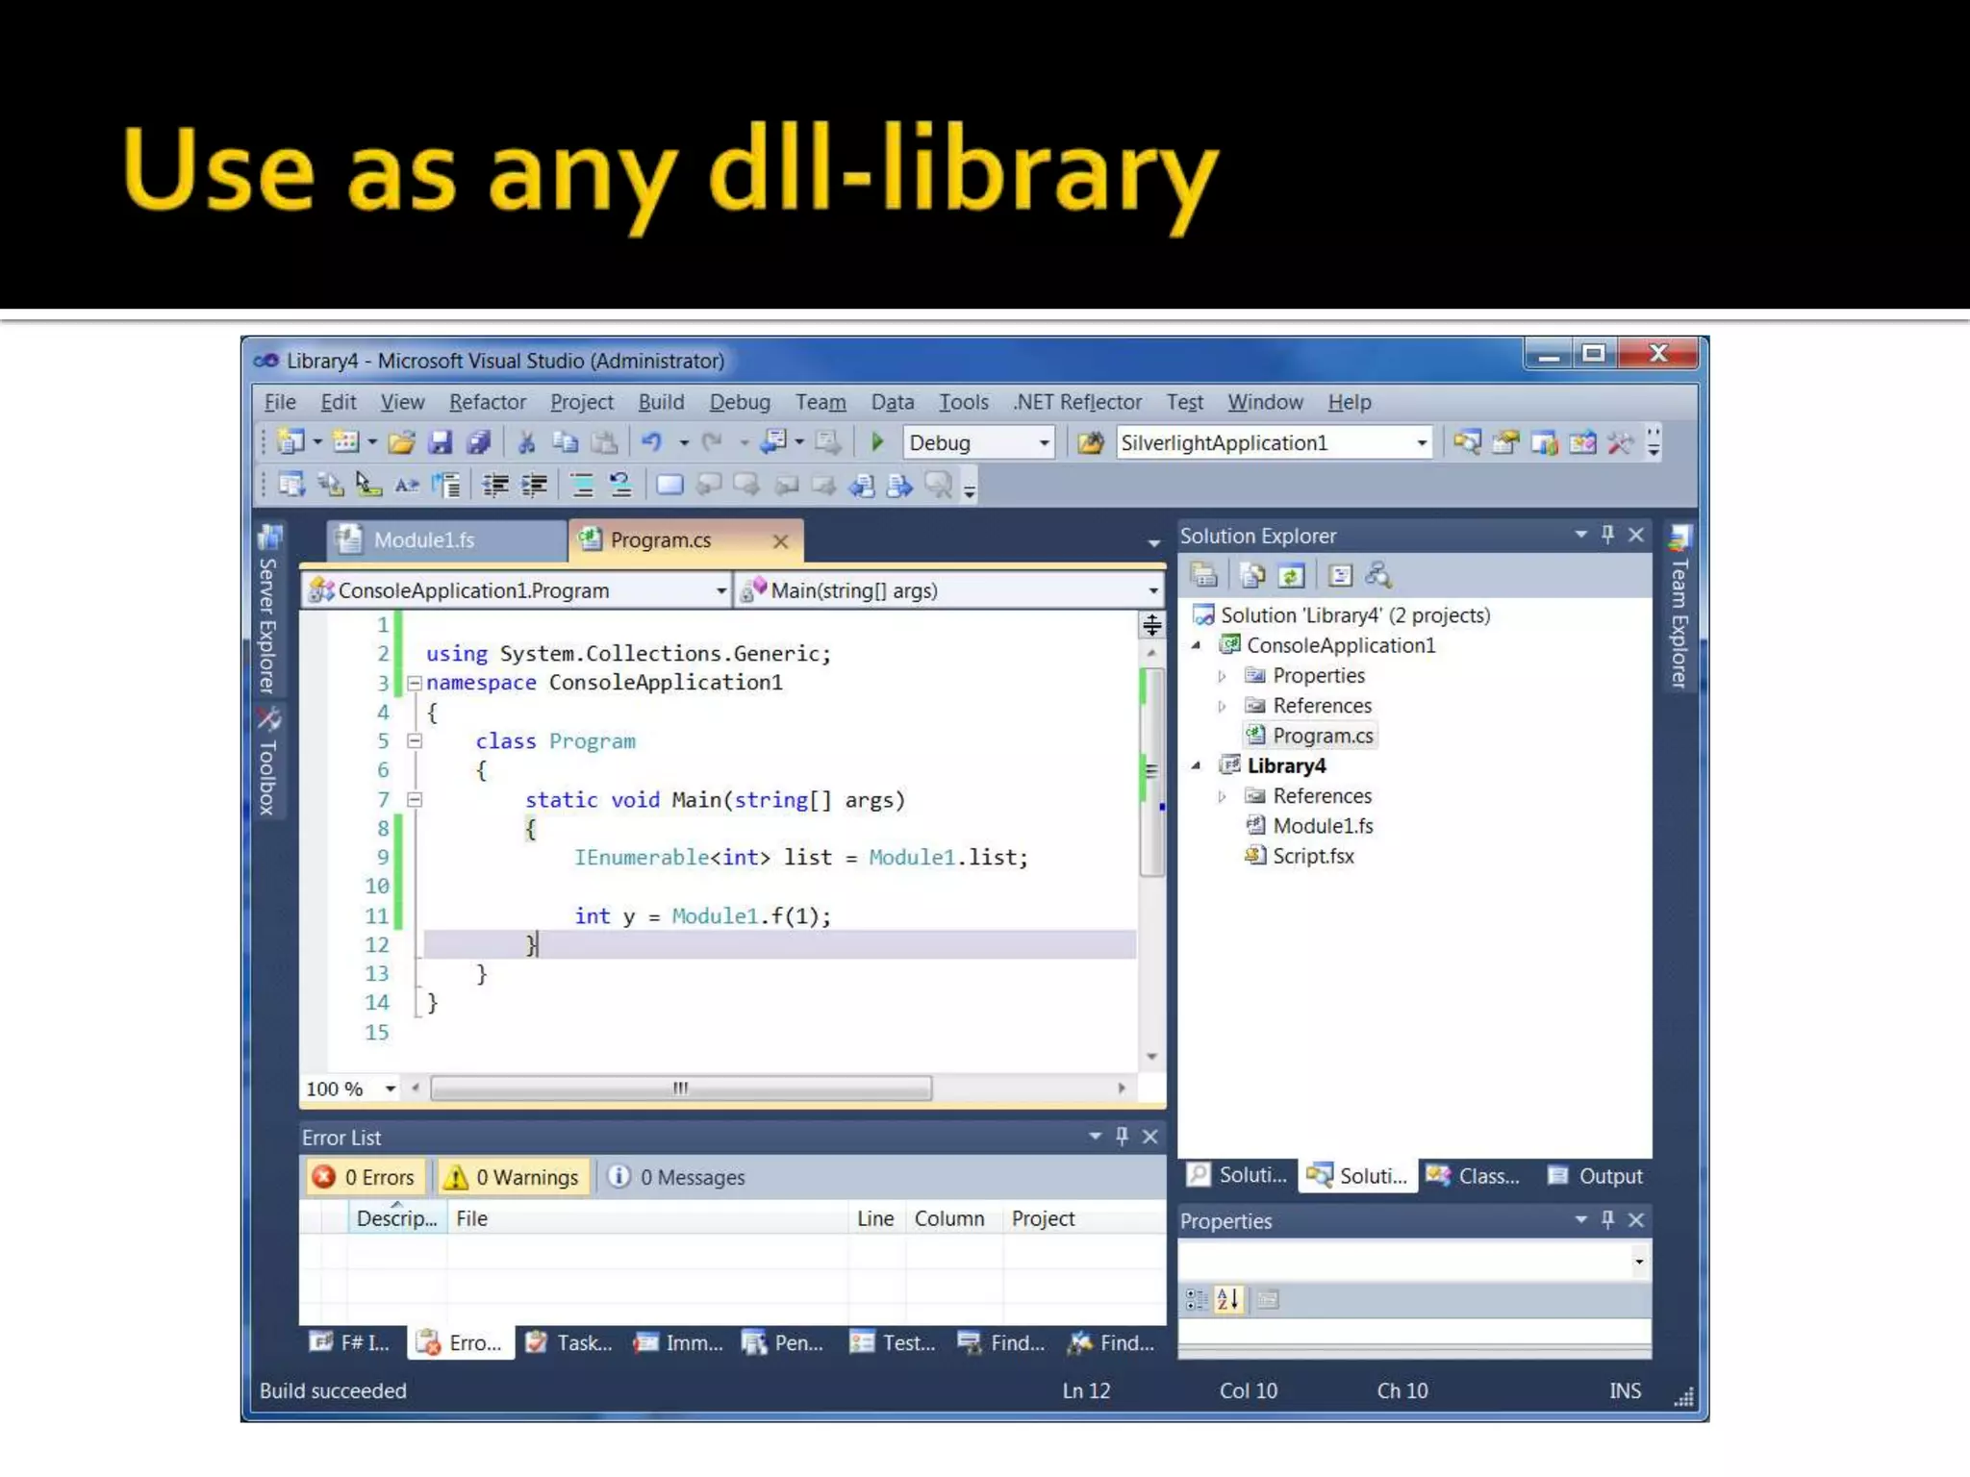Screen dimensions: 1970x1477
Task: Toggle the 0 Errors filter
Action: click(x=366, y=1177)
